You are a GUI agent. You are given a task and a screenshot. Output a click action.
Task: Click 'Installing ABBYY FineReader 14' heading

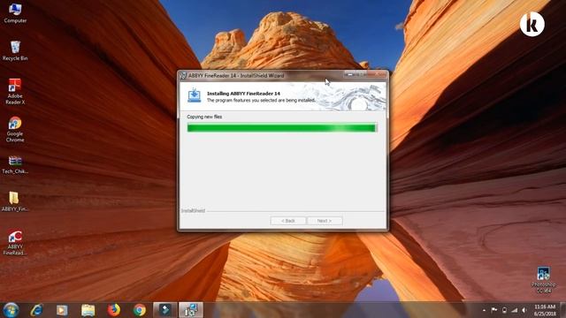click(243, 94)
